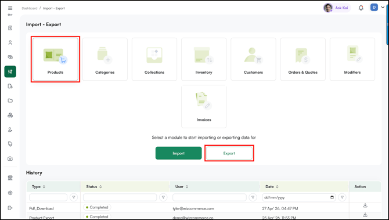Screen dimensions: 389x220
Task: Click tyler@wizcommerce.com user cell
Action: (193, 208)
